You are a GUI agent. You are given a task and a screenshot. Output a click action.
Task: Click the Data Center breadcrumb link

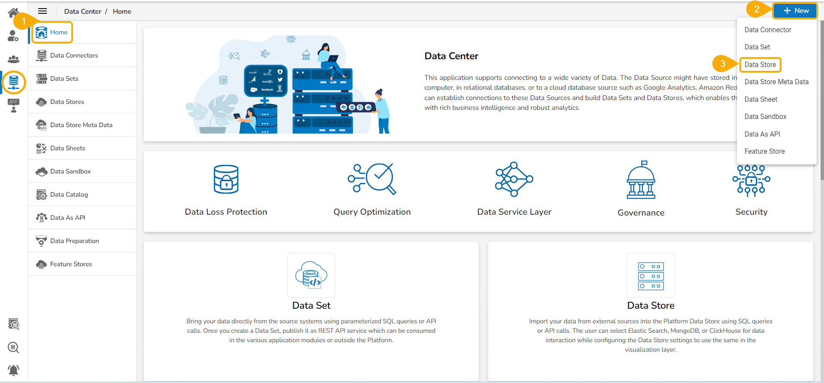tap(82, 11)
